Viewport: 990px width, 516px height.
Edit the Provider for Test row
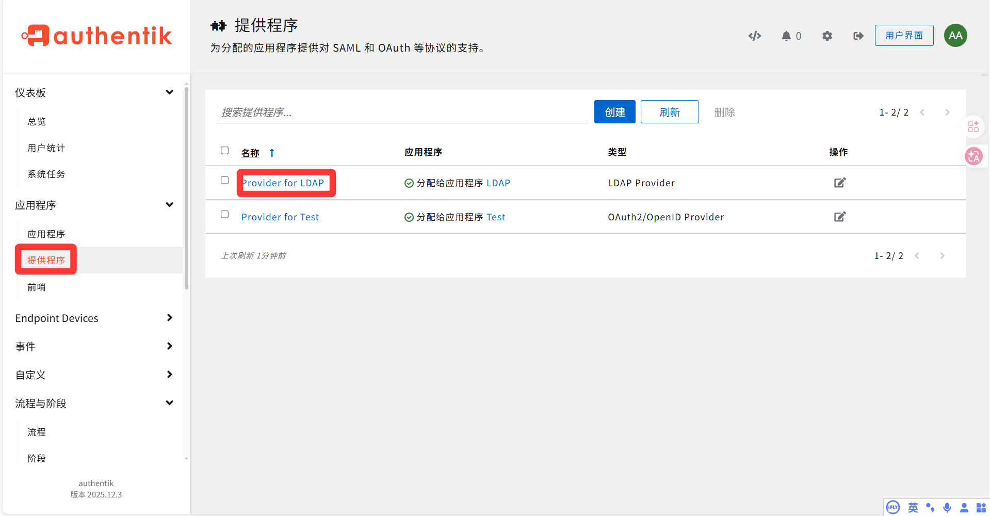[x=839, y=217]
